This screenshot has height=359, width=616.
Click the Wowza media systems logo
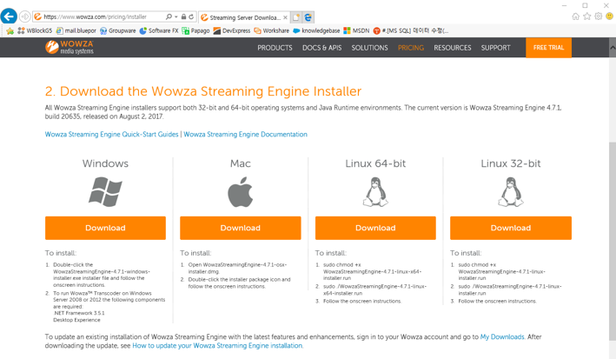tap(70, 47)
